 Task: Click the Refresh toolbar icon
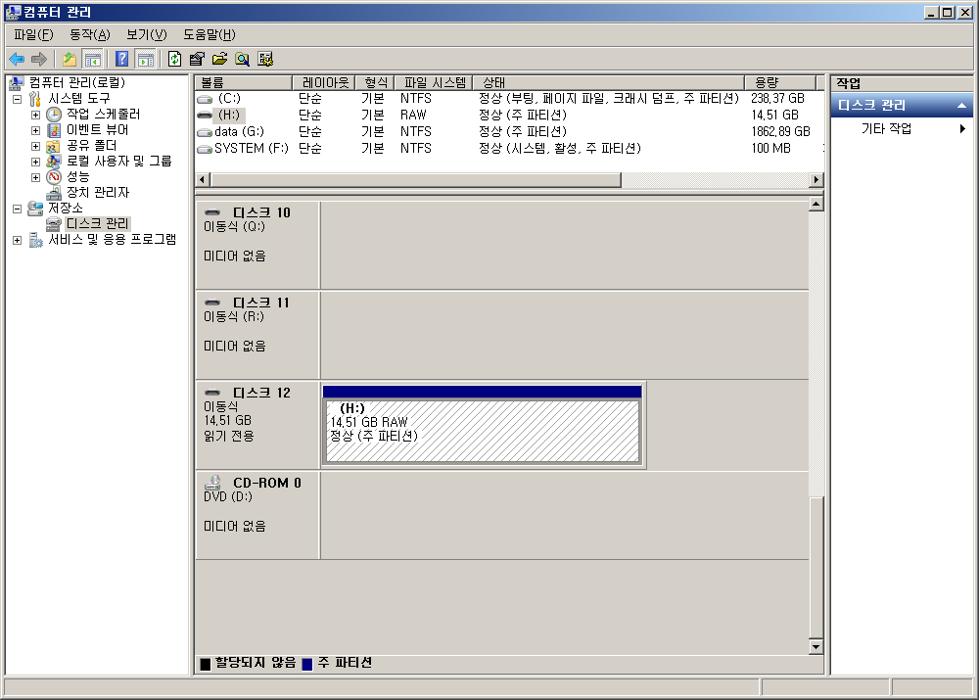[x=174, y=59]
